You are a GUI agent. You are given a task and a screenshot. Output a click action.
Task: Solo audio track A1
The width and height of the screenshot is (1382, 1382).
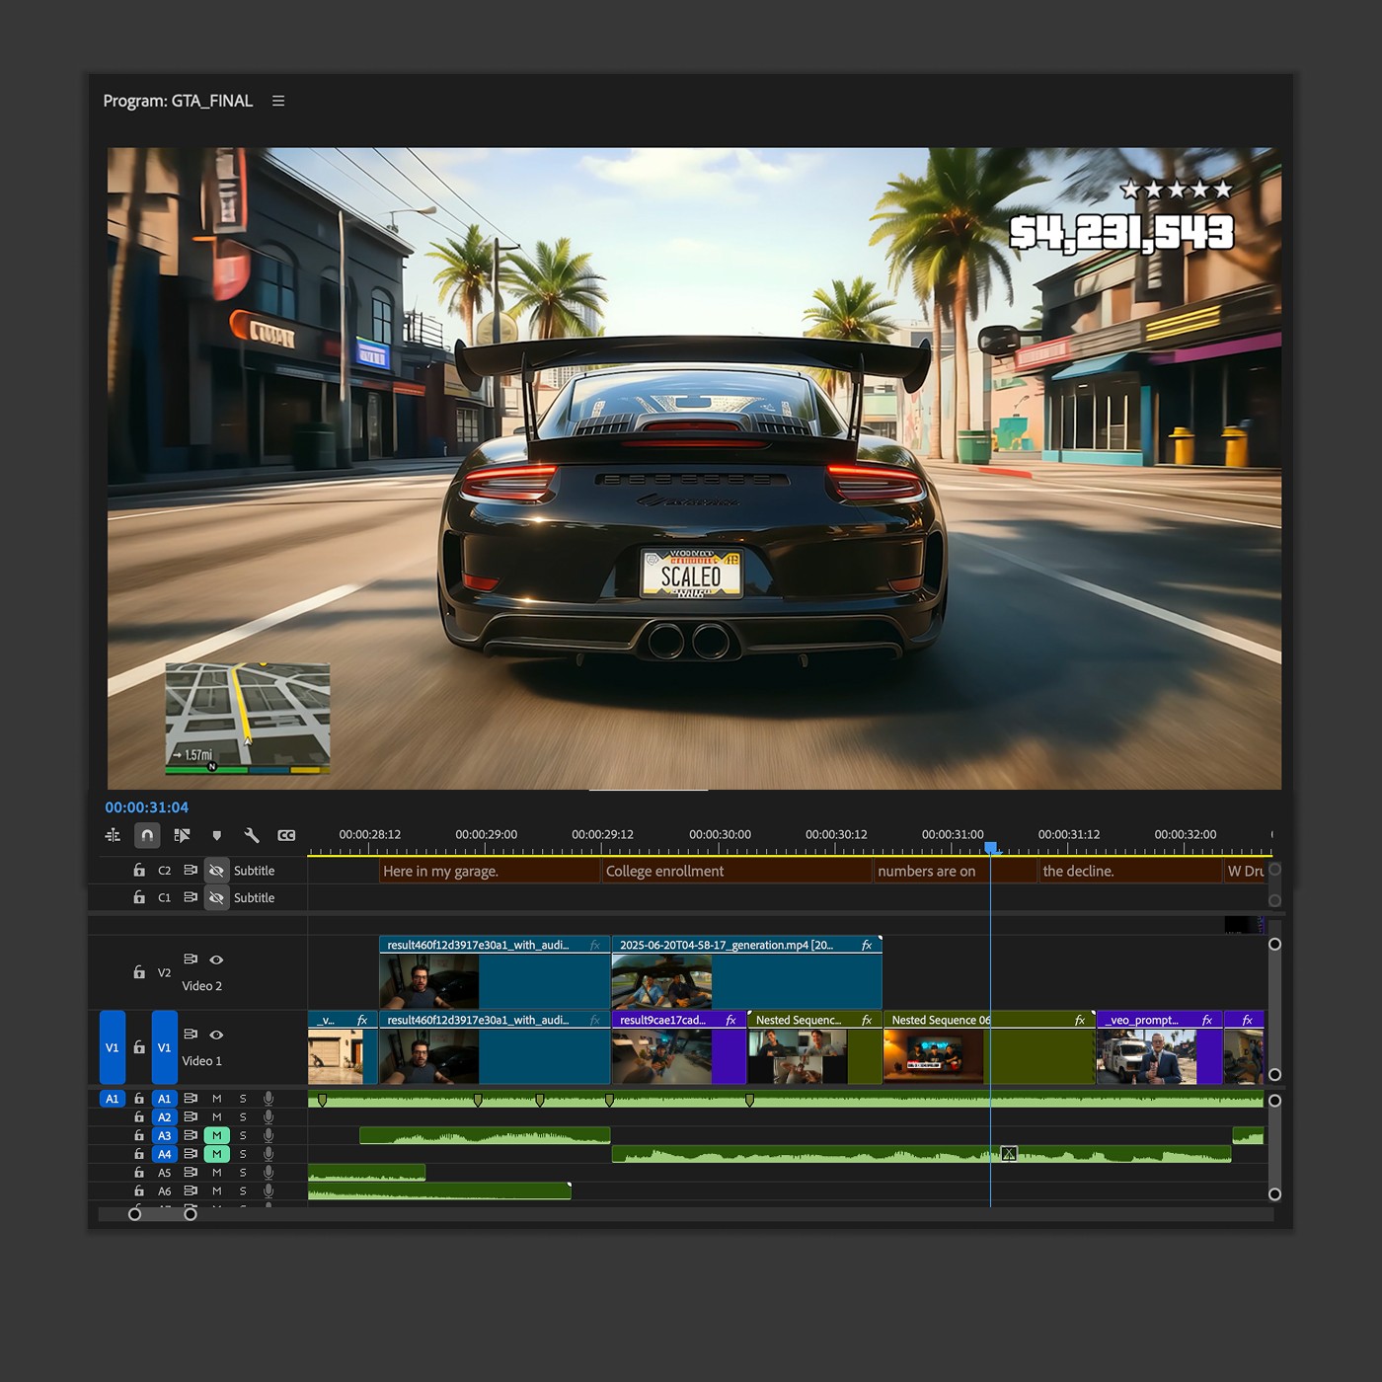pos(243,1099)
